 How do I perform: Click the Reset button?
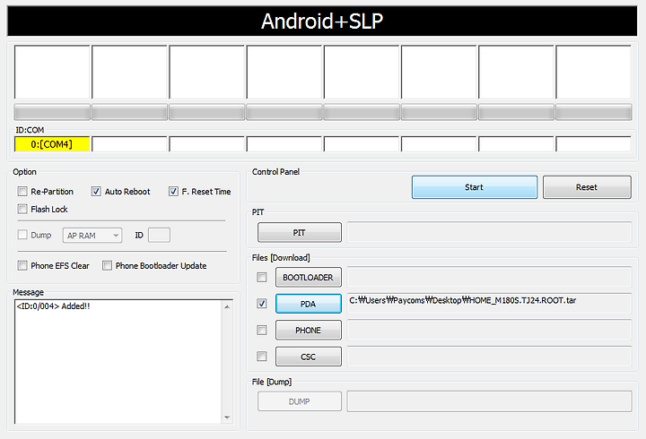[587, 187]
